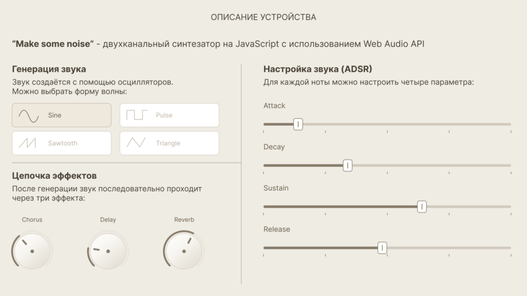Click the 'Delay' knob label

[x=108, y=219]
